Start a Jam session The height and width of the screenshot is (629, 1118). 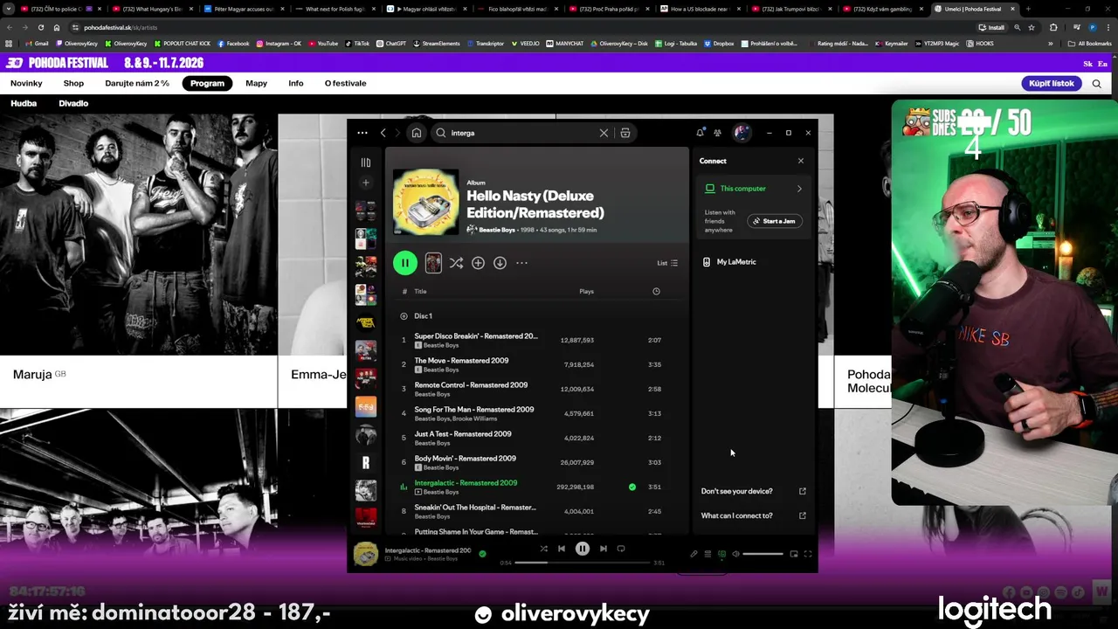pos(775,221)
